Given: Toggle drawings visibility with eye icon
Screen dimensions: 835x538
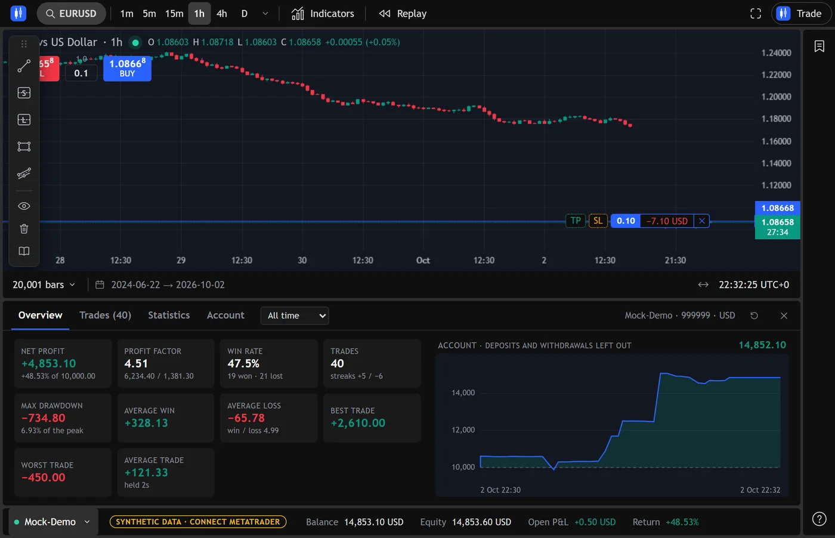Looking at the screenshot, I should (24, 206).
